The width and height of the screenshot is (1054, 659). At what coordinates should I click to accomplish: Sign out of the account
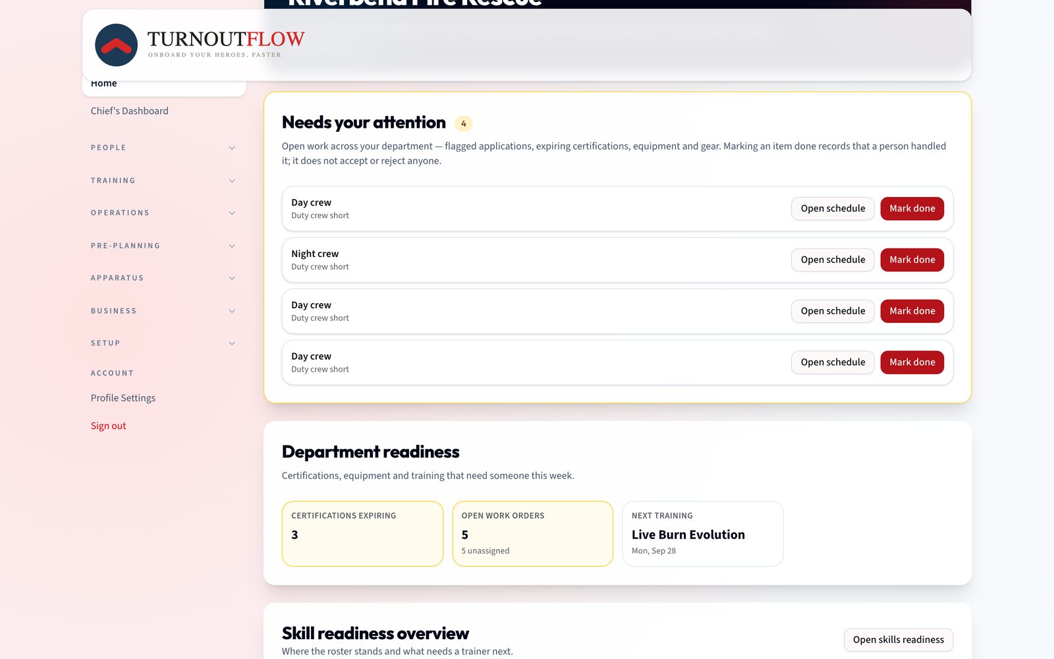pyautogui.click(x=109, y=426)
